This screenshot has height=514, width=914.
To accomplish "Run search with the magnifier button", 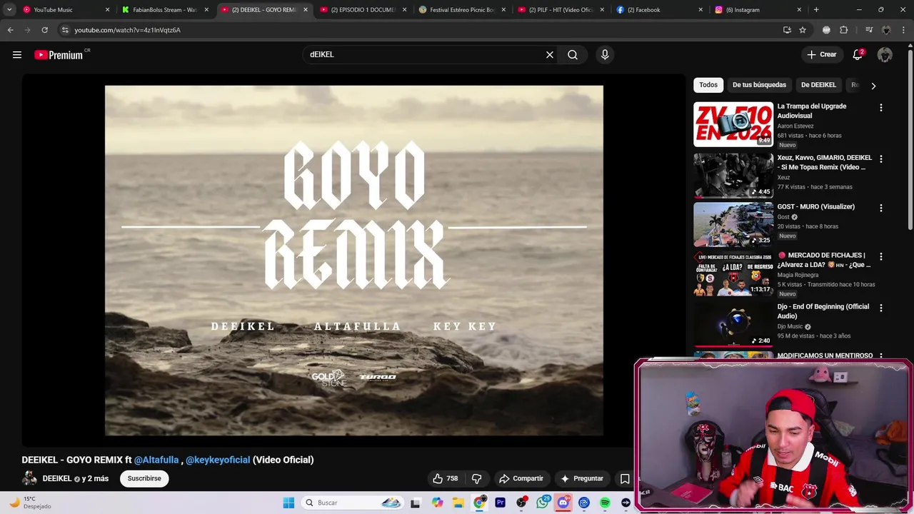I will click(x=573, y=55).
